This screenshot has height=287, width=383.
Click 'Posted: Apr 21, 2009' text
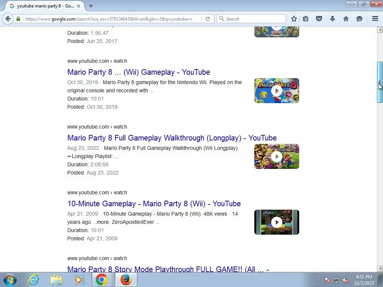92,238
